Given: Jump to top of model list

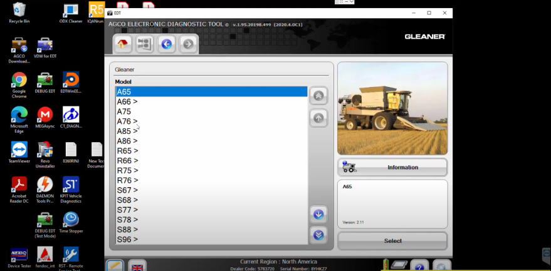Looking at the screenshot, I should tap(318, 96).
